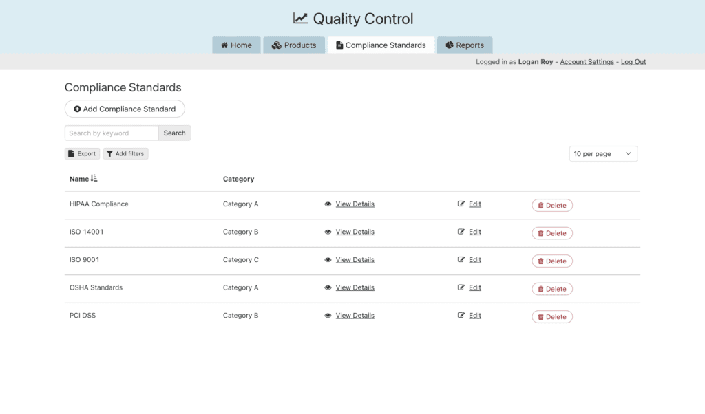Image resolution: width=705 pixels, height=414 pixels.
Task: Switch to the Products tab
Action: (294, 45)
